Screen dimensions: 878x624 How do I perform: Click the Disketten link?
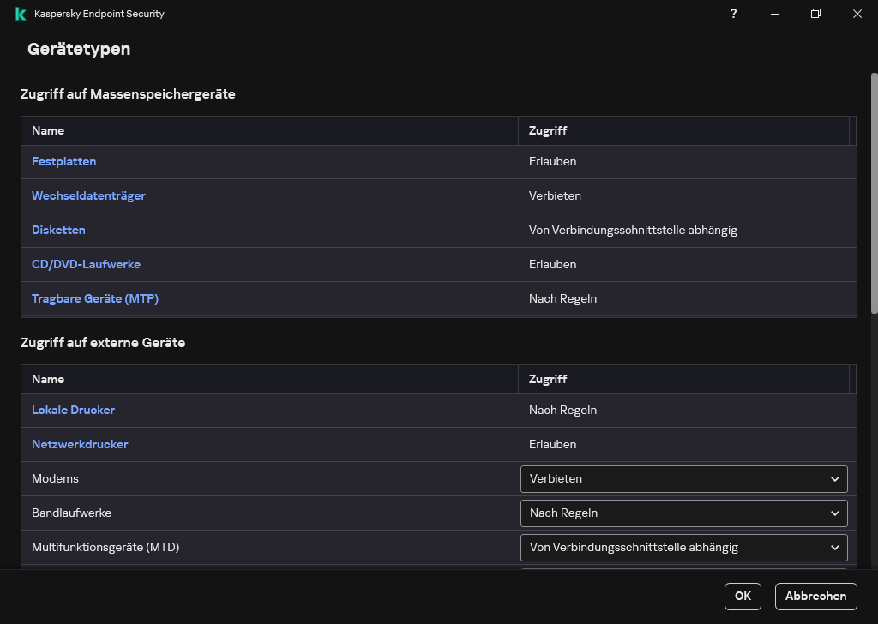(x=58, y=230)
